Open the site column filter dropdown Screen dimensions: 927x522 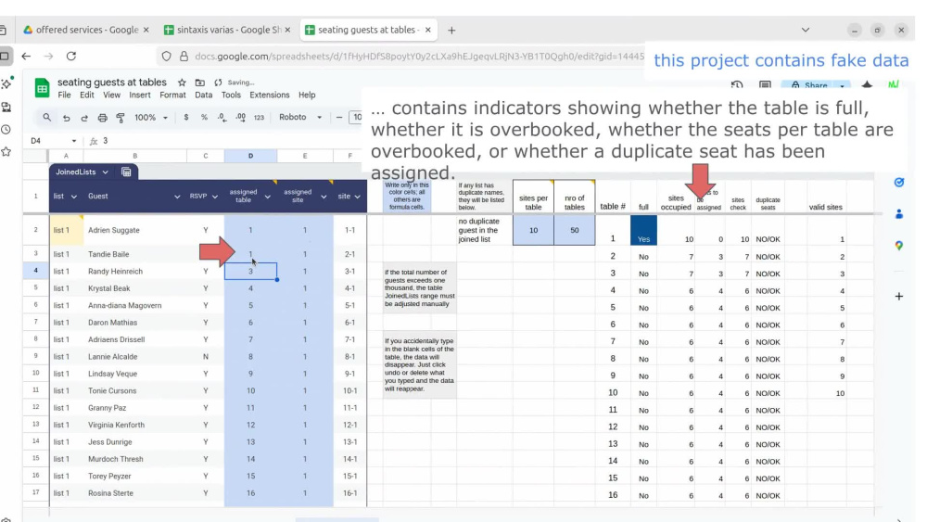pos(358,197)
